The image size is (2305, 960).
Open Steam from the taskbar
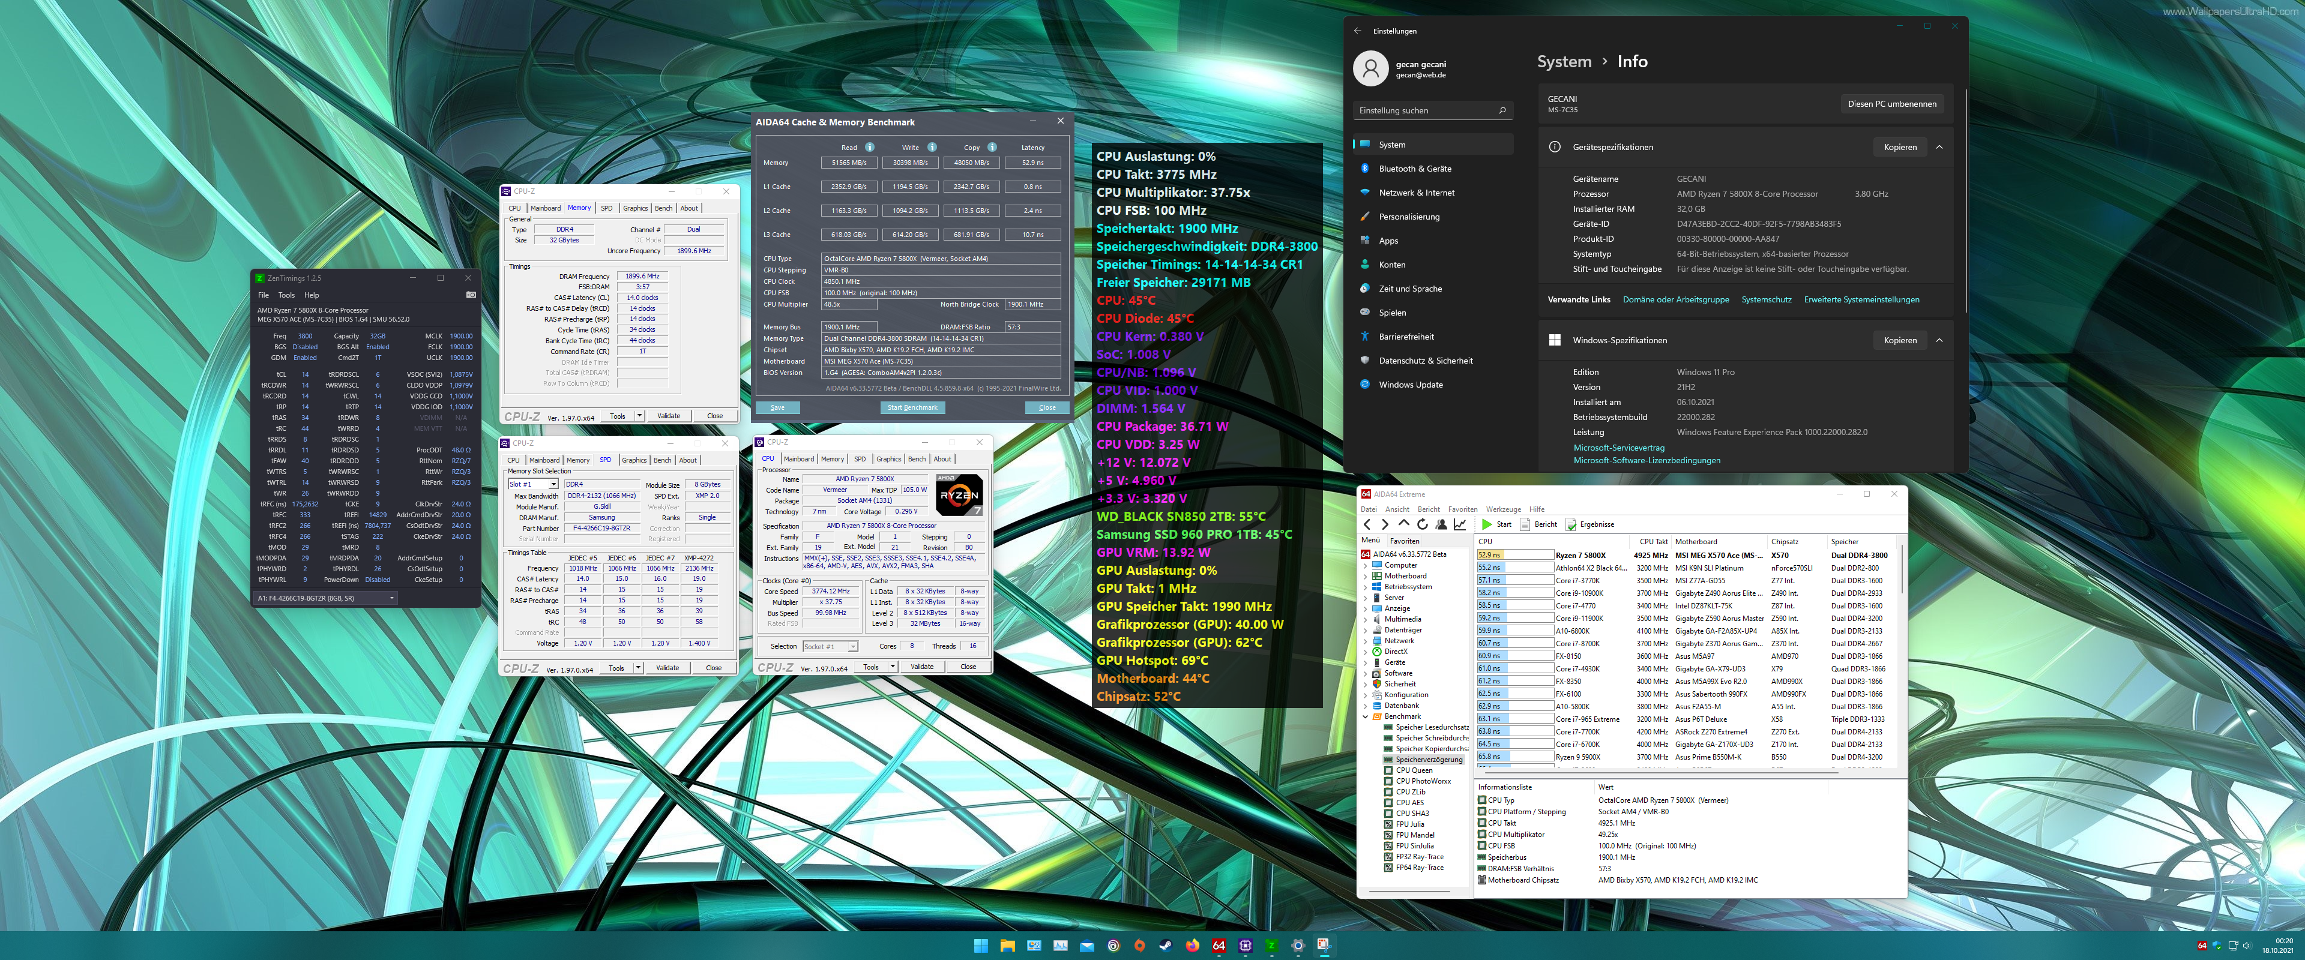pyautogui.click(x=1166, y=947)
